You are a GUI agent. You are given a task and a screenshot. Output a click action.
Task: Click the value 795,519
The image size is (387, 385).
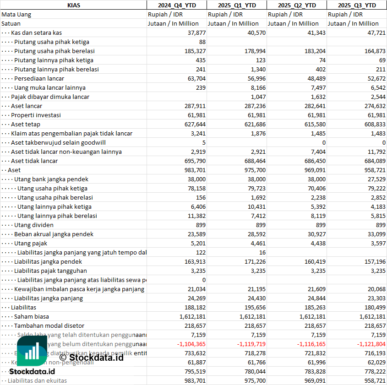(195, 371)
